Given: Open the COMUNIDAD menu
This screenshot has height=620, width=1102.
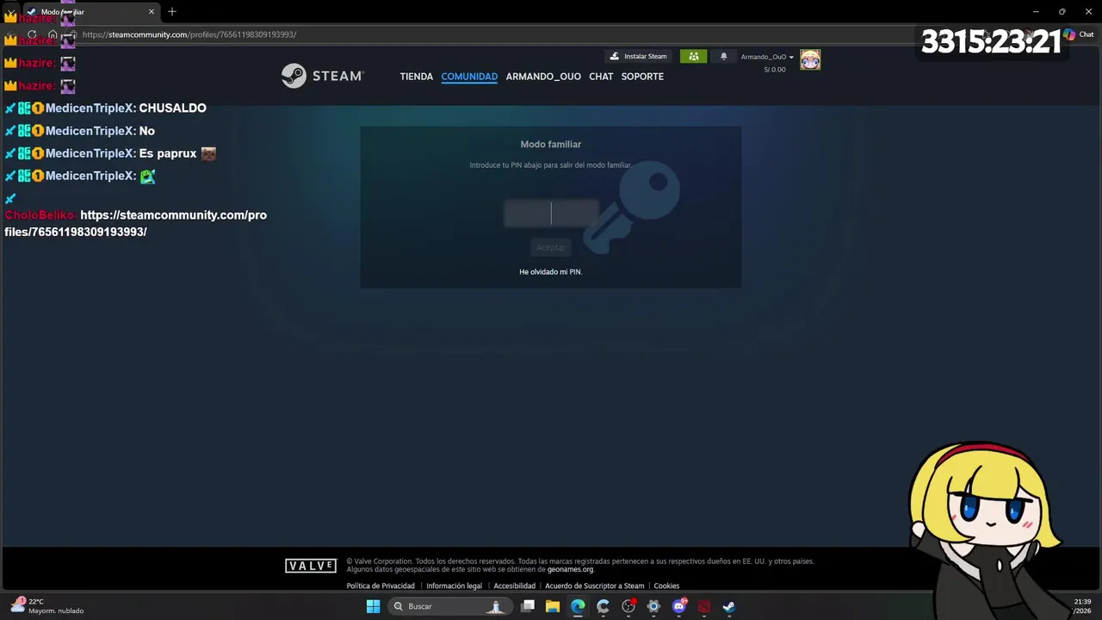Looking at the screenshot, I should (x=469, y=77).
